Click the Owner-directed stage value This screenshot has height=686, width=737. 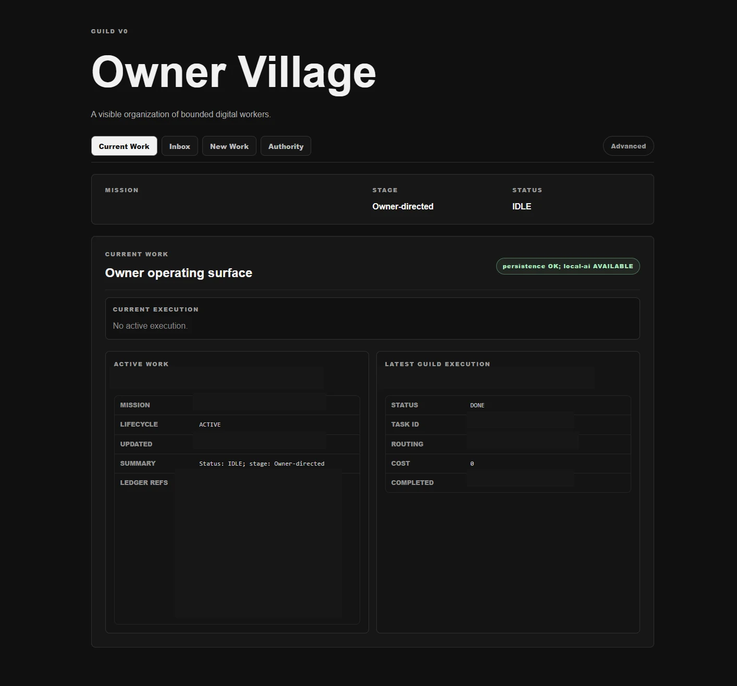pos(403,206)
